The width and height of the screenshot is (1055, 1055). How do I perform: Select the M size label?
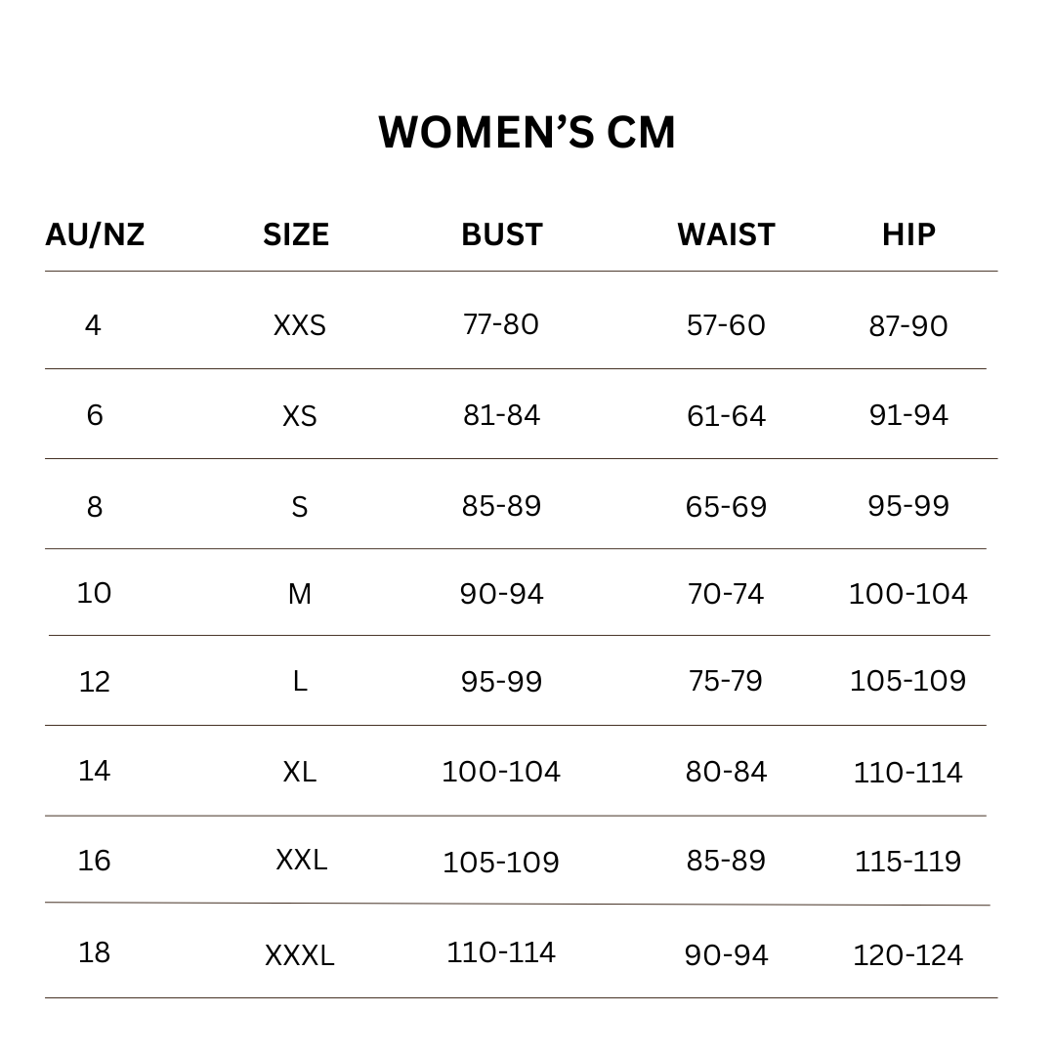tap(300, 594)
